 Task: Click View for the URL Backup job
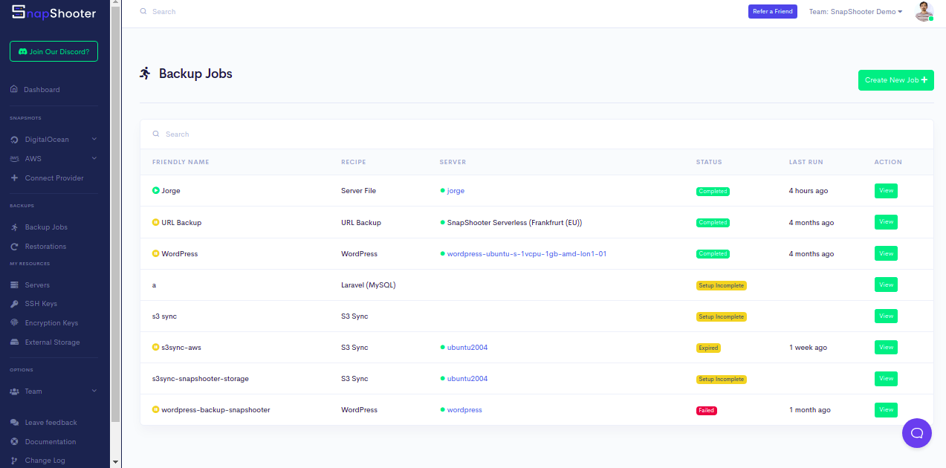[886, 222]
